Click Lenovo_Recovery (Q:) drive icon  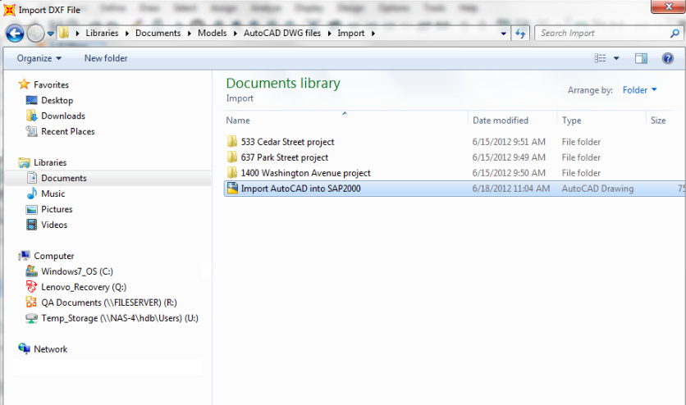[x=31, y=287]
